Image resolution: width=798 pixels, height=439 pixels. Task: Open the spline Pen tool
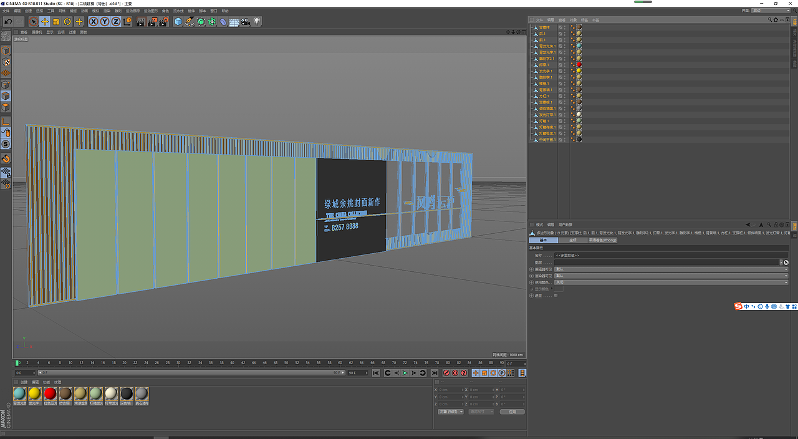[190, 22]
